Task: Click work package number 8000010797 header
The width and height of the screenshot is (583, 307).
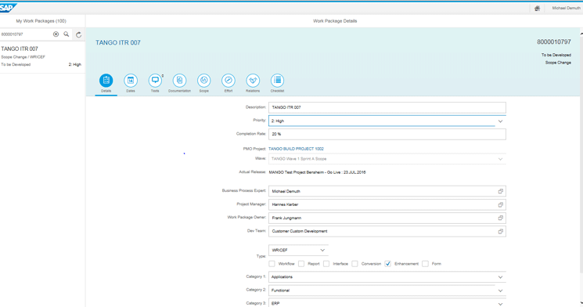Action: coord(553,42)
